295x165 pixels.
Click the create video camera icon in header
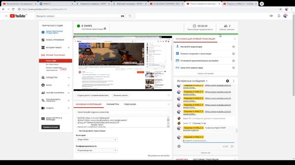[271, 16]
